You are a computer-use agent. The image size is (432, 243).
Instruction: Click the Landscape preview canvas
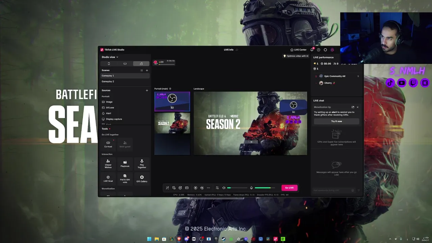250,123
